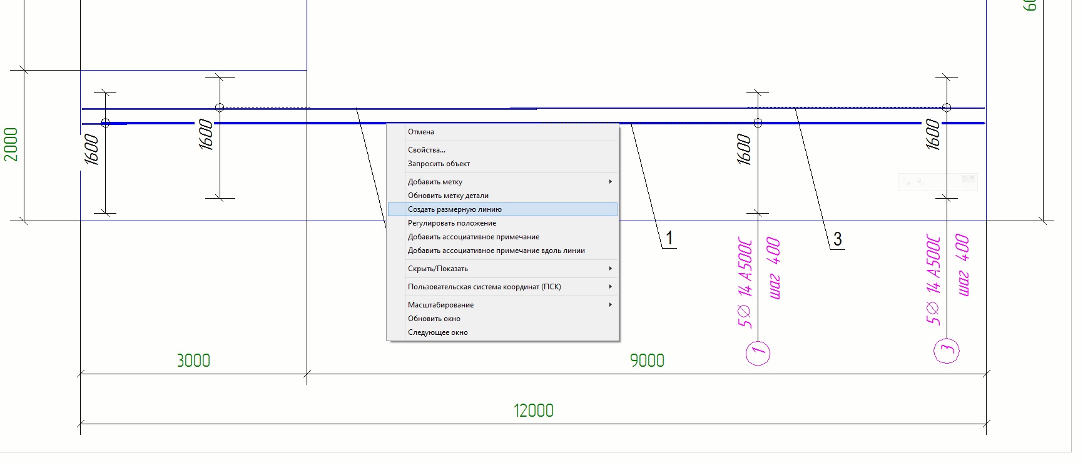Open Пользовательская система координат (ПСК) submenu
The image size is (1083, 463).
click(484, 287)
